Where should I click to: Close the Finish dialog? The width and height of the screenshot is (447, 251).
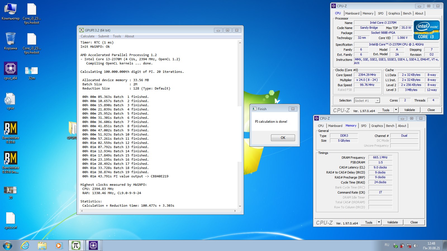[x=293, y=109]
